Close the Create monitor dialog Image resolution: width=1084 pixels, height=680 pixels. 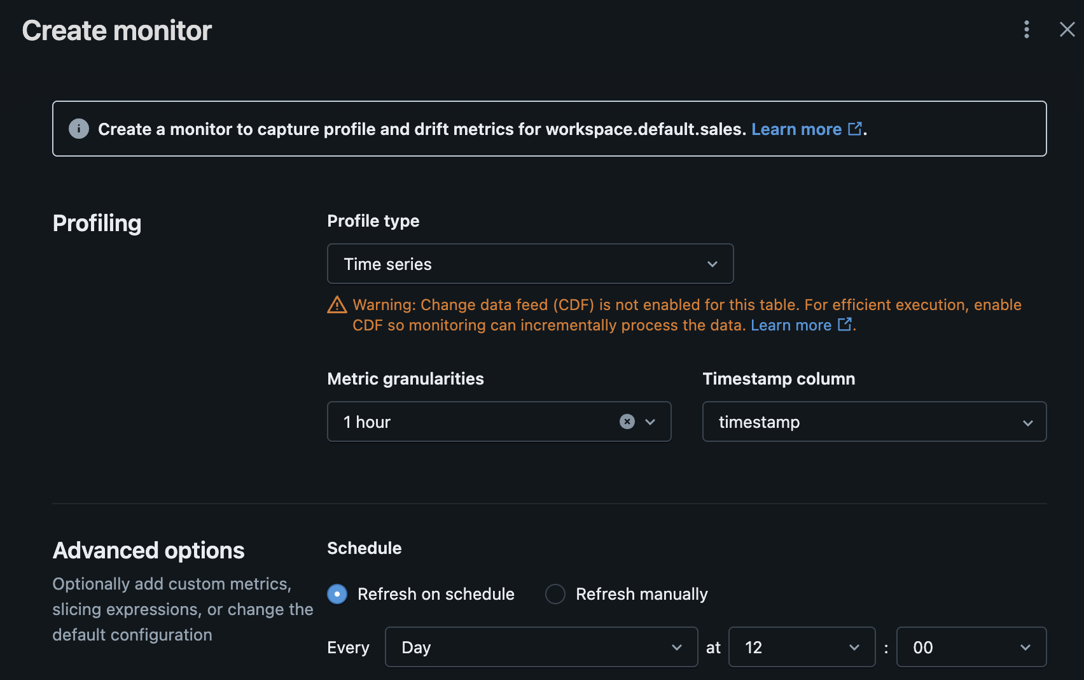[1067, 29]
